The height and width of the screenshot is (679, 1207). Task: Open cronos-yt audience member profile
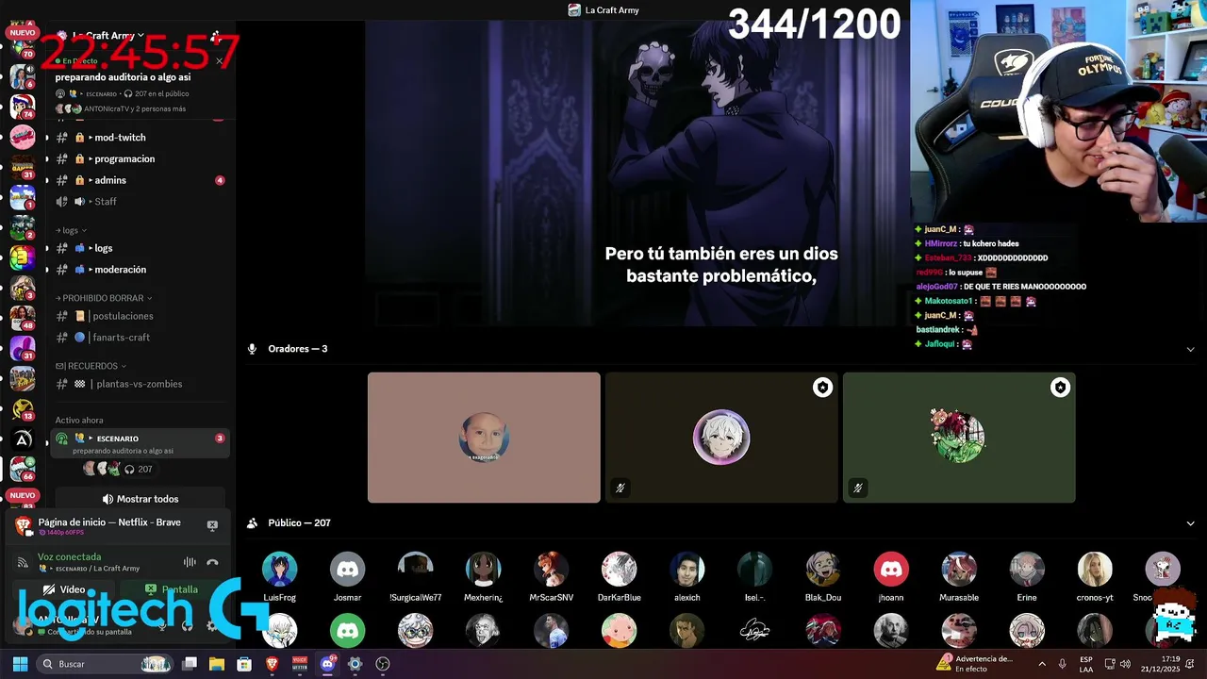pos(1094,576)
